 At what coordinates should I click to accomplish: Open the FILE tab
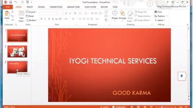point(8,7)
